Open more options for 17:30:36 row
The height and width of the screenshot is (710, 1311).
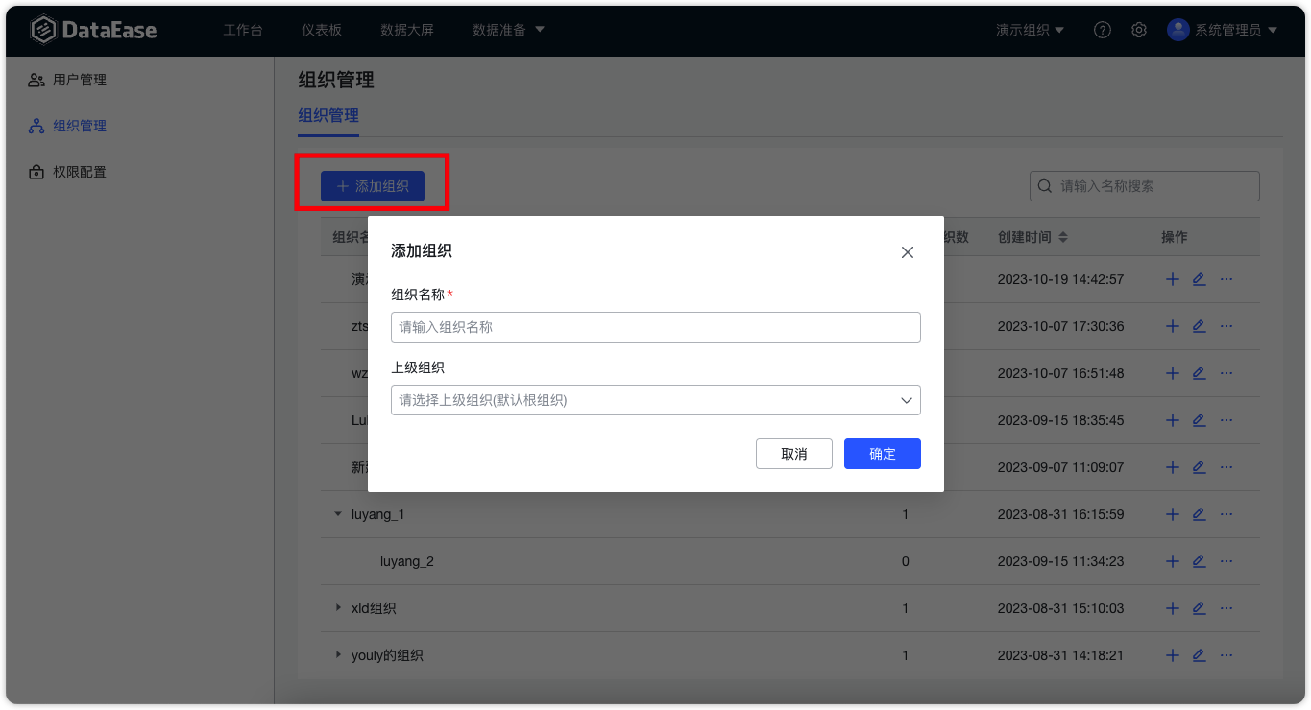click(1226, 326)
